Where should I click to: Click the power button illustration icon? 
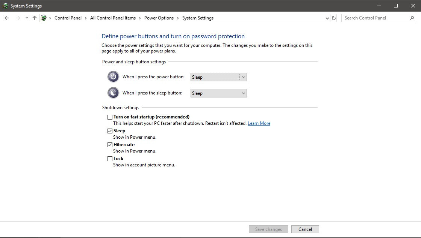[x=113, y=76]
